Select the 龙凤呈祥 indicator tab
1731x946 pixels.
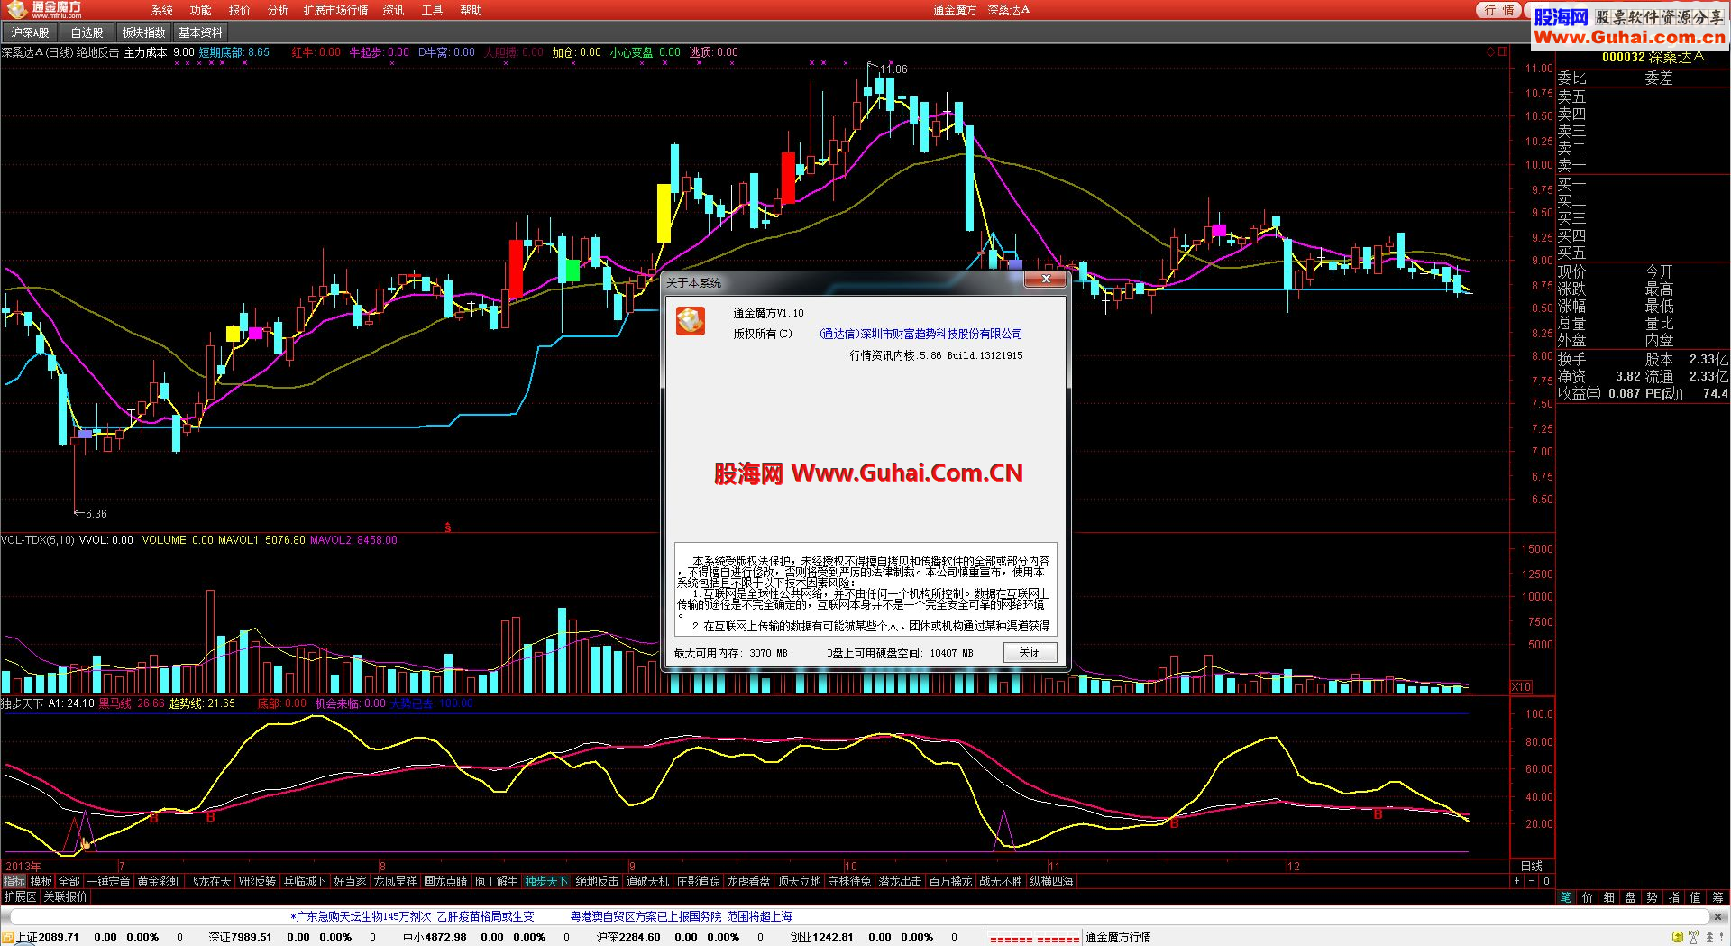[395, 881]
